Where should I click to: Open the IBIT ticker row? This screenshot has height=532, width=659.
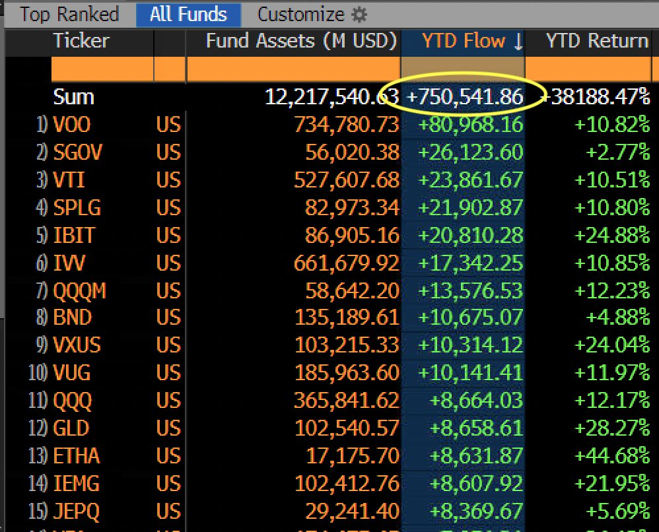click(74, 236)
